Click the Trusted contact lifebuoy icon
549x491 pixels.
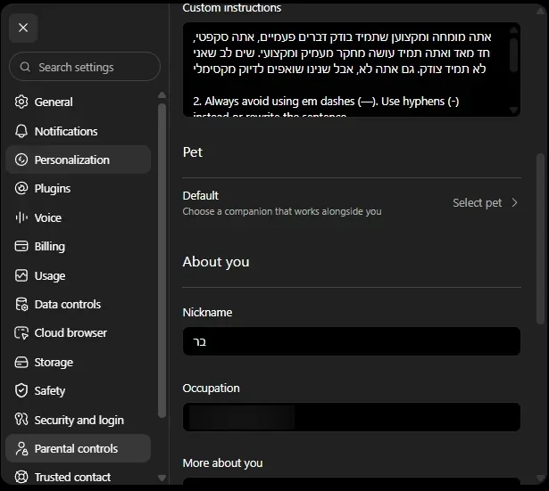pyautogui.click(x=21, y=477)
